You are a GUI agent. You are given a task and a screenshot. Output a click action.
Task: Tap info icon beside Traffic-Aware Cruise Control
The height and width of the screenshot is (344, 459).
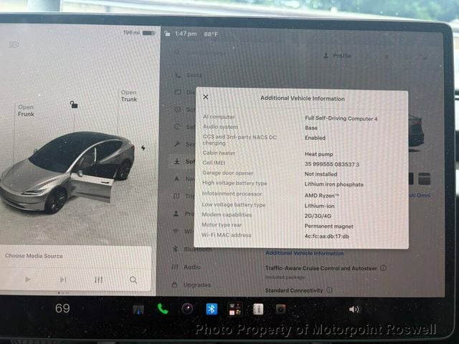[x=383, y=267]
